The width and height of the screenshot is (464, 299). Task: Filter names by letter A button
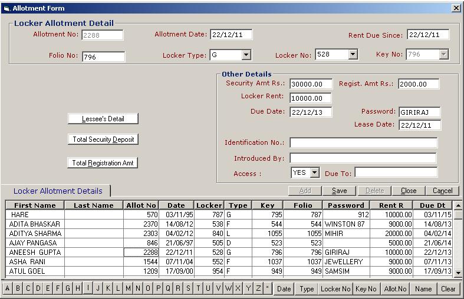pos(8,289)
